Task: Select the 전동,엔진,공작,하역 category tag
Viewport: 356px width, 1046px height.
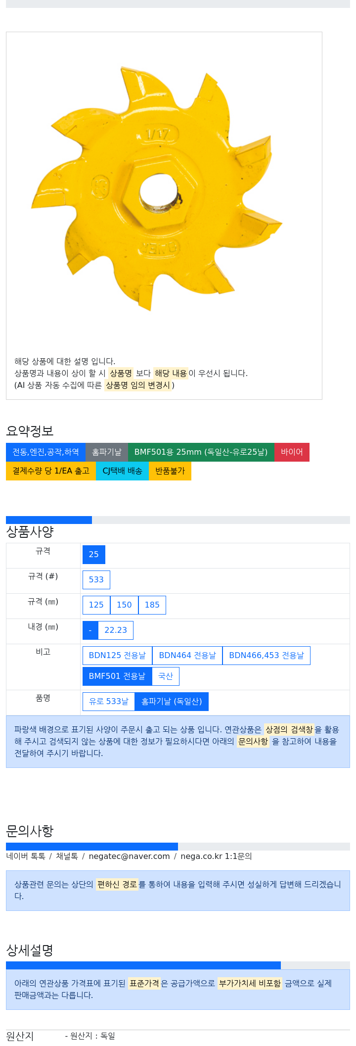Action: coord(45,452)
